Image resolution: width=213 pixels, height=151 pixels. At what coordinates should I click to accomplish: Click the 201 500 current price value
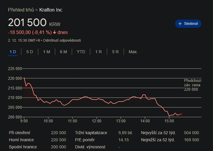tap(27, 23)
